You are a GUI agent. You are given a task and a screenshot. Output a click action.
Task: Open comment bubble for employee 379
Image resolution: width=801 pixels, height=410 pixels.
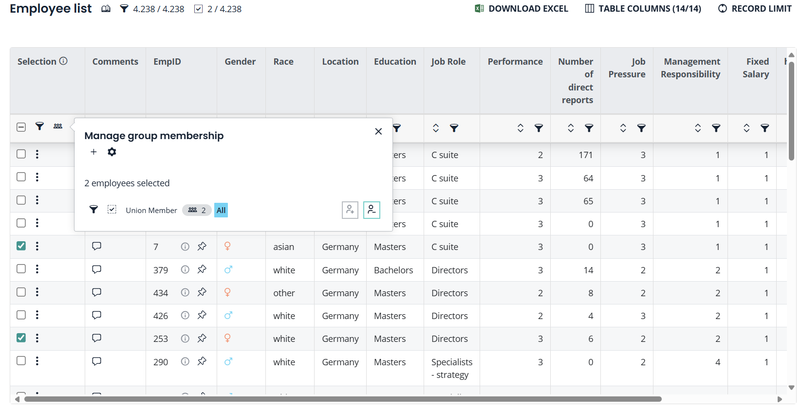[96, 269]
